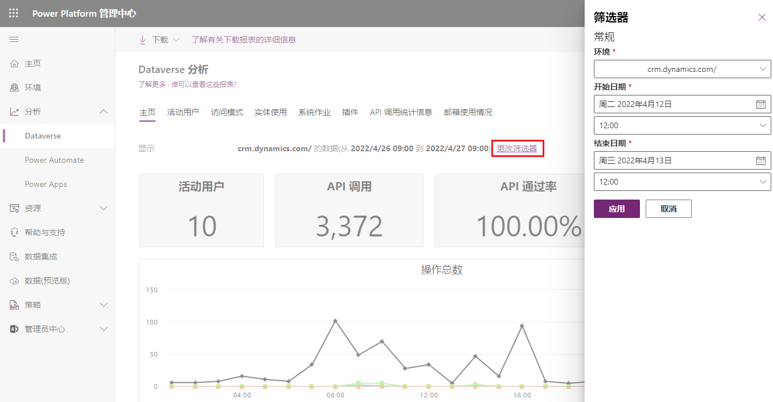
Task: Click the hamburger menu to collapse navigation
Action: (14, 39)
